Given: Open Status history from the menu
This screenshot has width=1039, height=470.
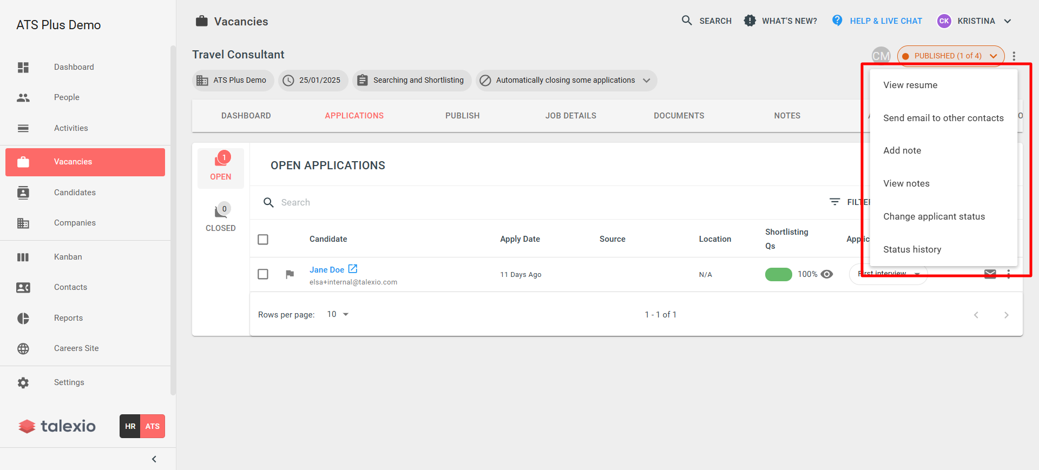Looking at the screenshot, I should coord(944,249).
